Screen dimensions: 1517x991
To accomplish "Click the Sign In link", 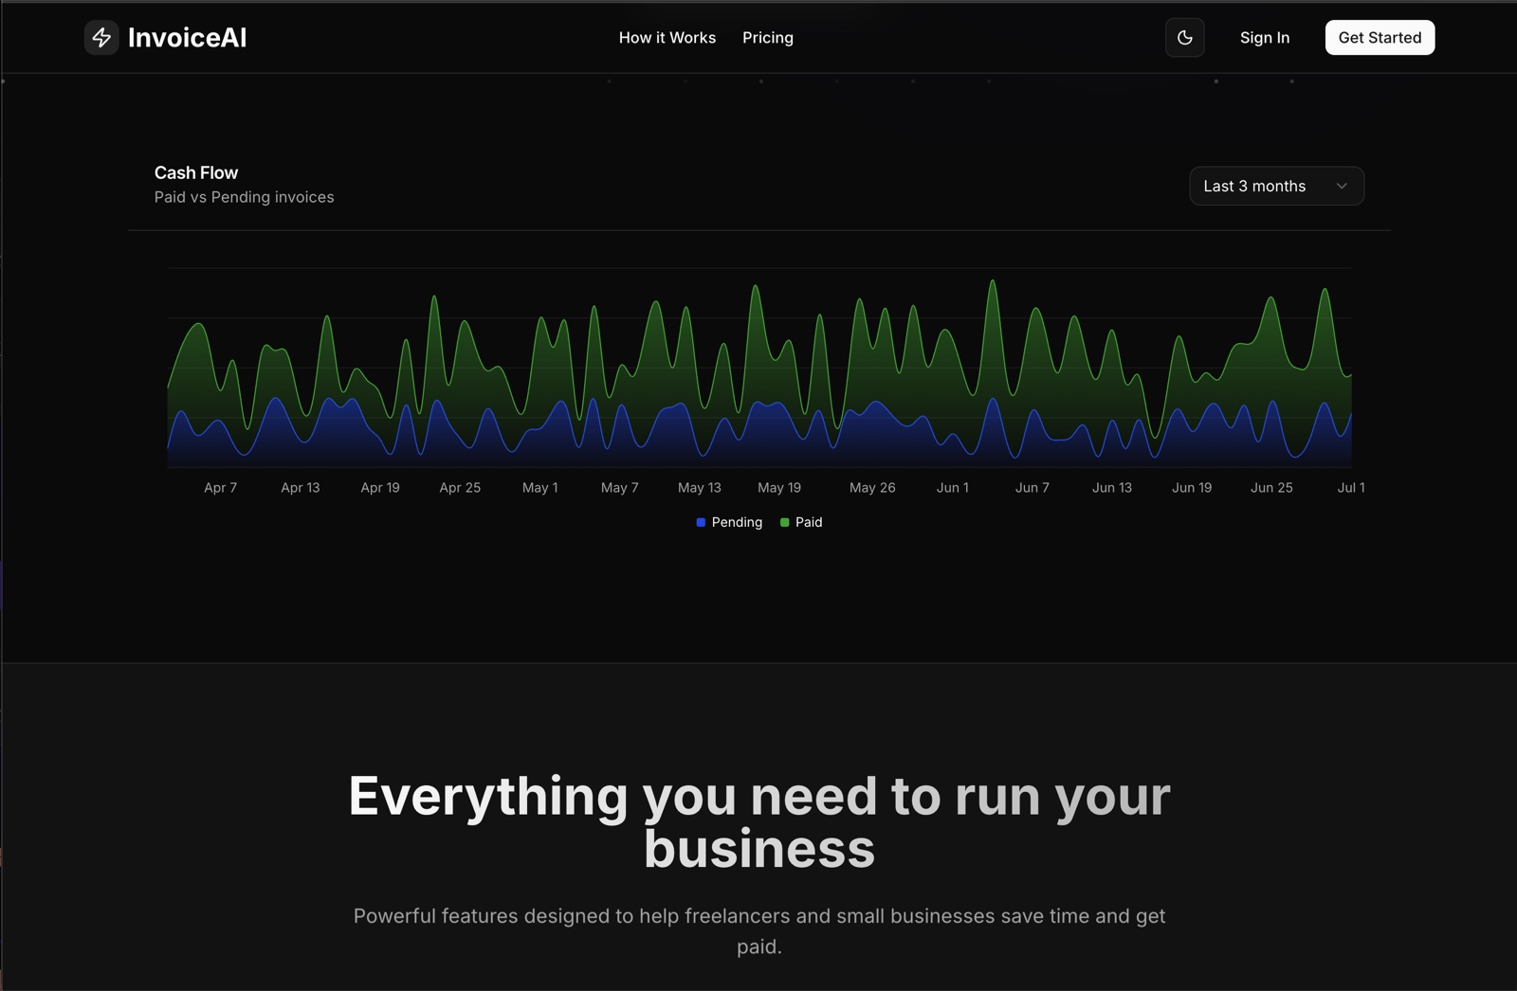I will point(1265,38).
